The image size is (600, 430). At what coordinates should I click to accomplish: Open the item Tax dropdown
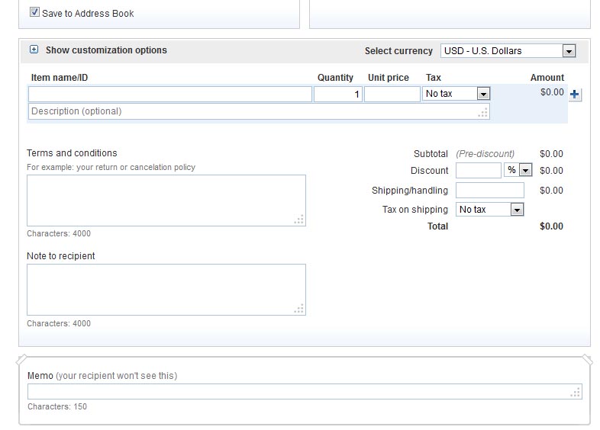456,94
